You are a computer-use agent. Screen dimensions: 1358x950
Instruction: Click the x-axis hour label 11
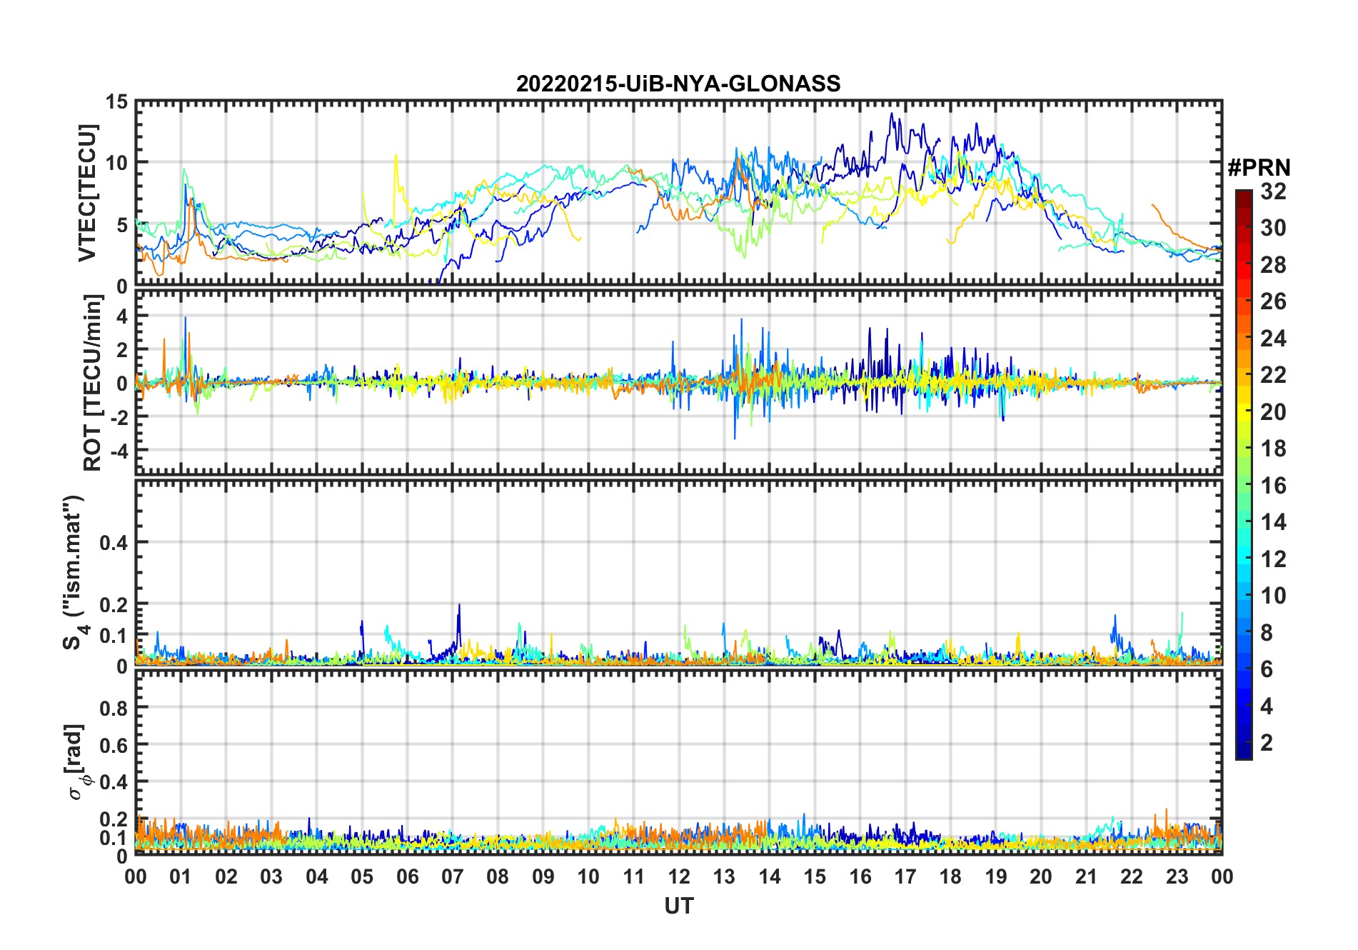pos(634,877)
